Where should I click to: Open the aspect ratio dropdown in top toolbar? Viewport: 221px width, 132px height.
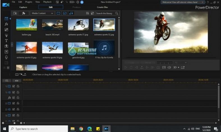73,2
